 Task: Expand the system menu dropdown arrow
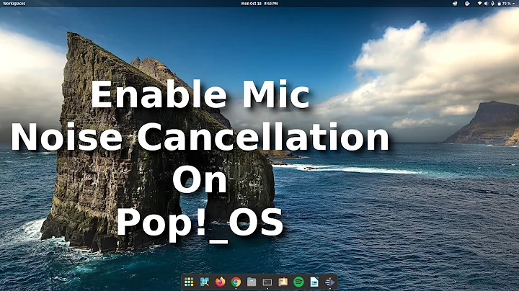coord(514,4)
